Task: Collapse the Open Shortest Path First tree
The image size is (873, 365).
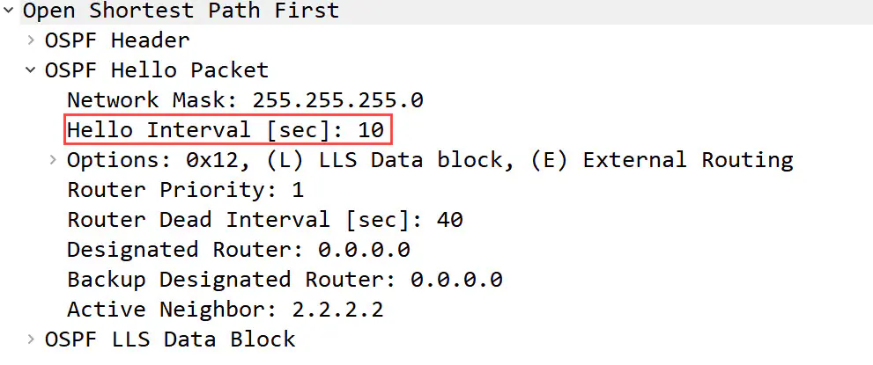Action: 8,11
